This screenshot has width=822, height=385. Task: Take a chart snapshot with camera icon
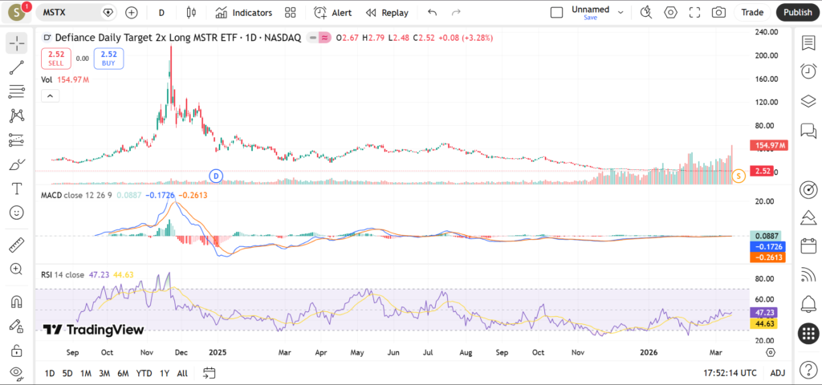(718, 13)
